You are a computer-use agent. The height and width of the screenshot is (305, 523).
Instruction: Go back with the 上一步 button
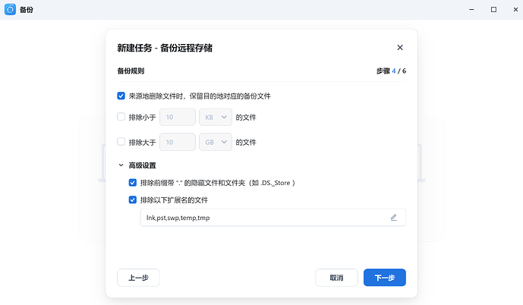pyautogui.click(x=138, y=278)
